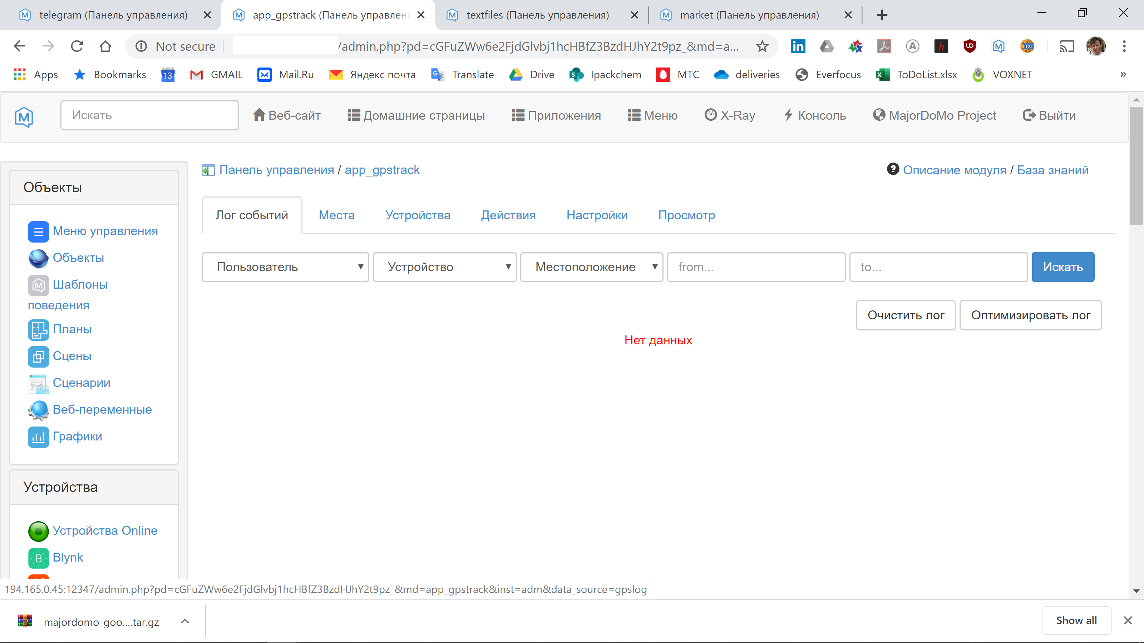Viewport: 1144px width, 643px height.
Task: Click the Очистить лог button
Action: coord(906,315)
